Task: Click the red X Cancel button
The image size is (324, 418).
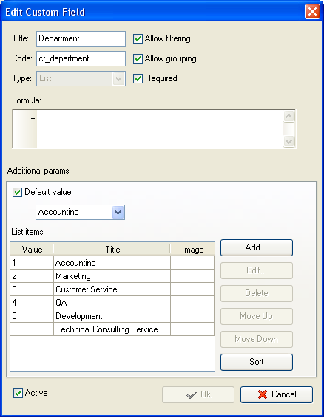Action: 277,394
